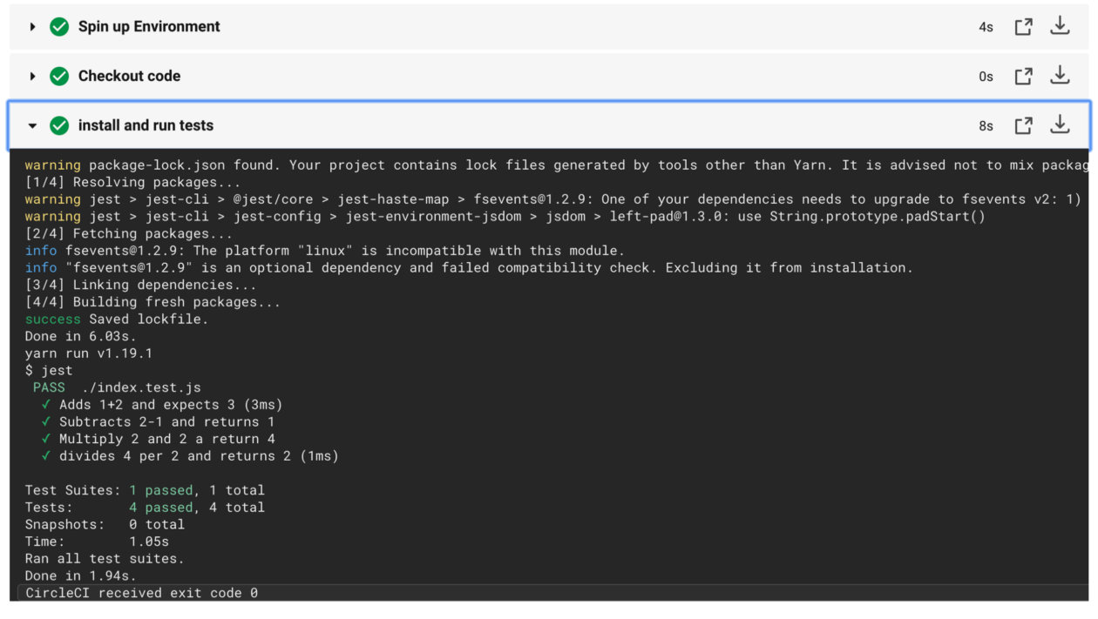The height and width of the screenshot is (619, 1098).
Task: Click the 0s duration of Checkout code
Action: [986, 77]
